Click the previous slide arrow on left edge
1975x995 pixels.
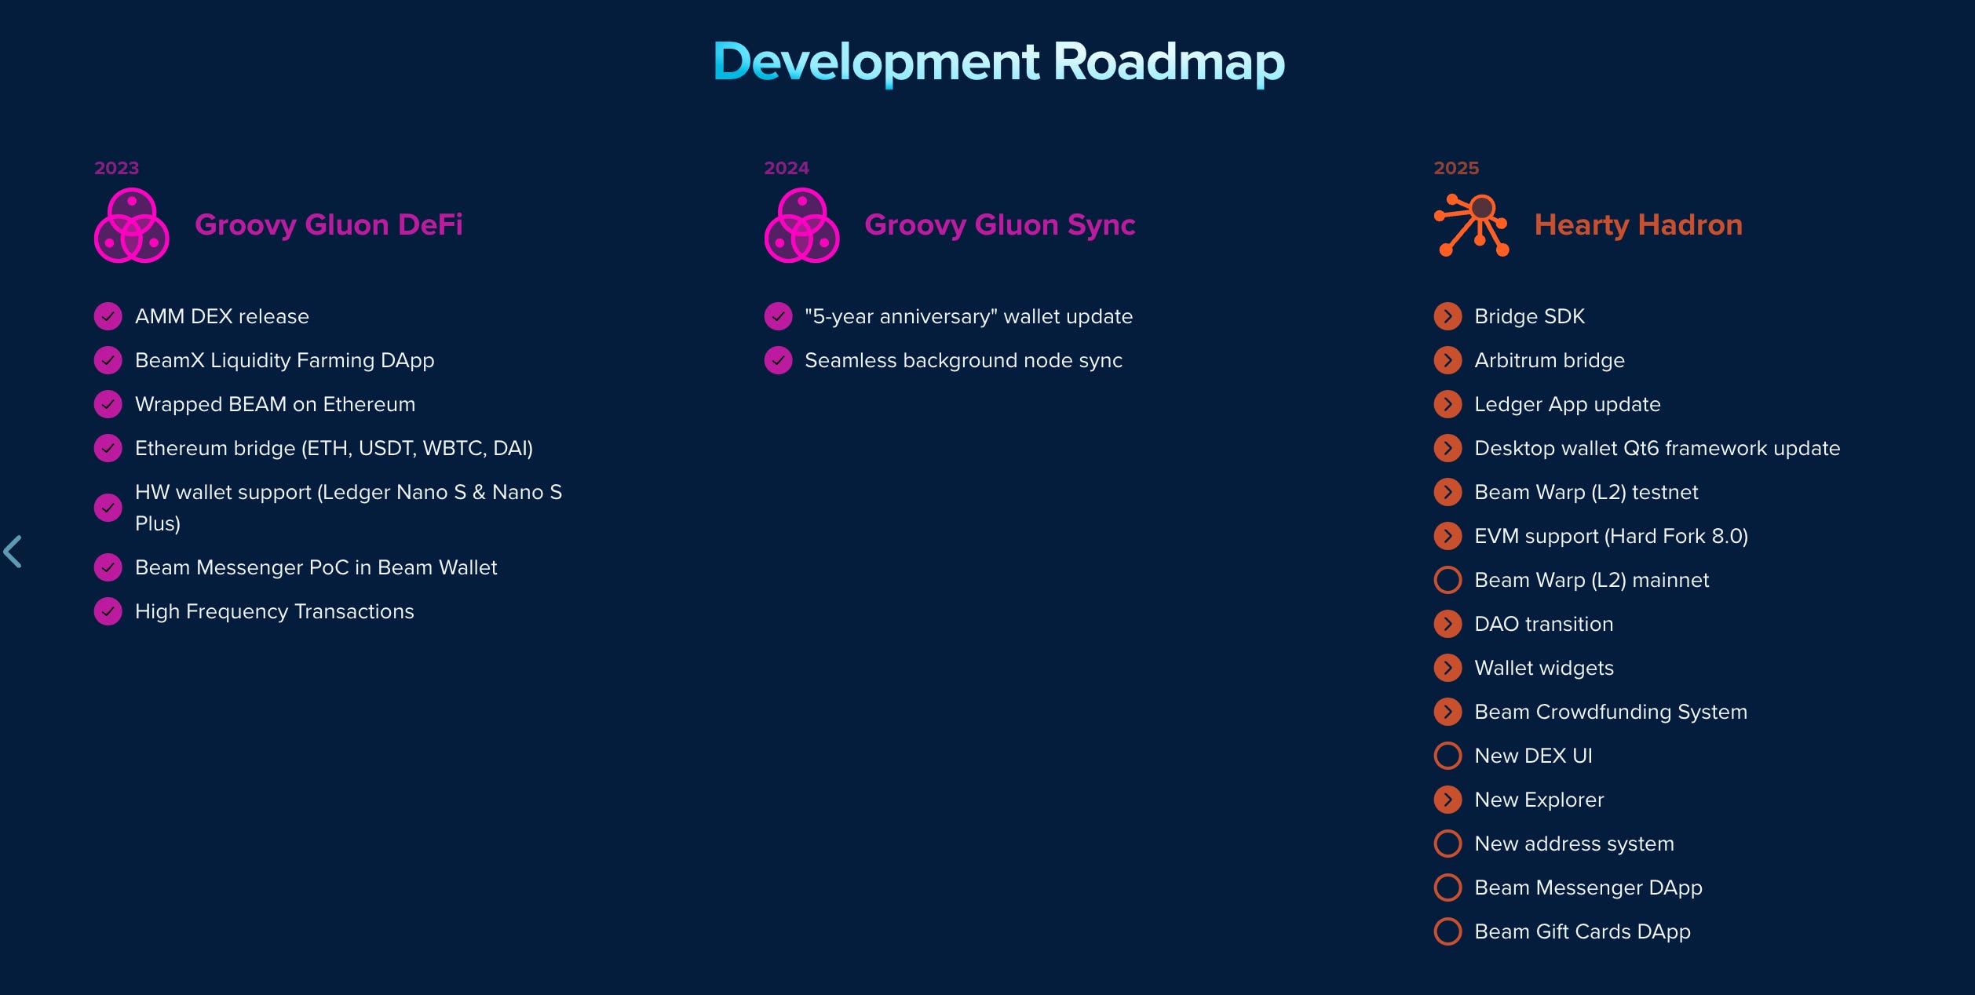pyautogui.click(x=13, y=552)
